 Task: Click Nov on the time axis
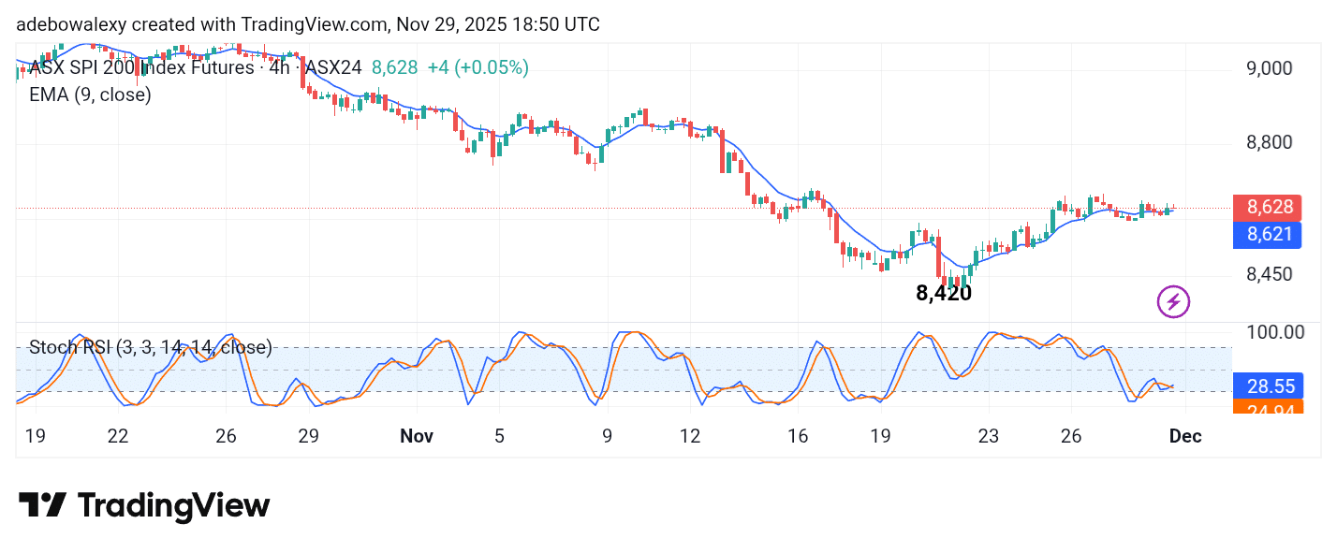pos(417,436)
